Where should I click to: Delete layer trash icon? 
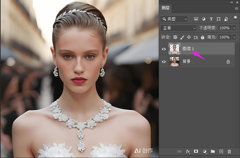pos(229,152)
